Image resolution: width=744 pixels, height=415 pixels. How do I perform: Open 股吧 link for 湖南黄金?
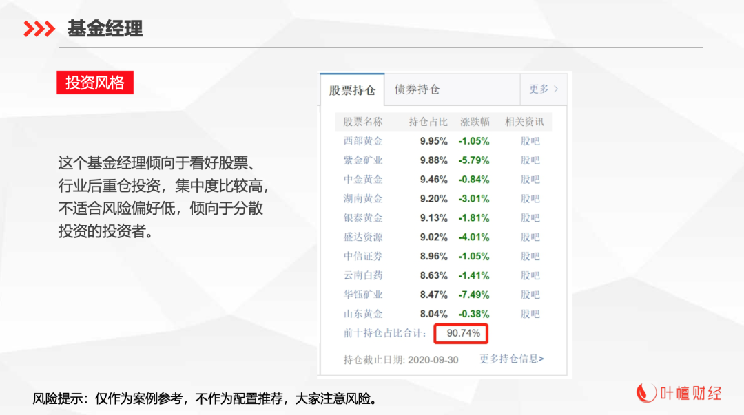[x=530, y=199]
